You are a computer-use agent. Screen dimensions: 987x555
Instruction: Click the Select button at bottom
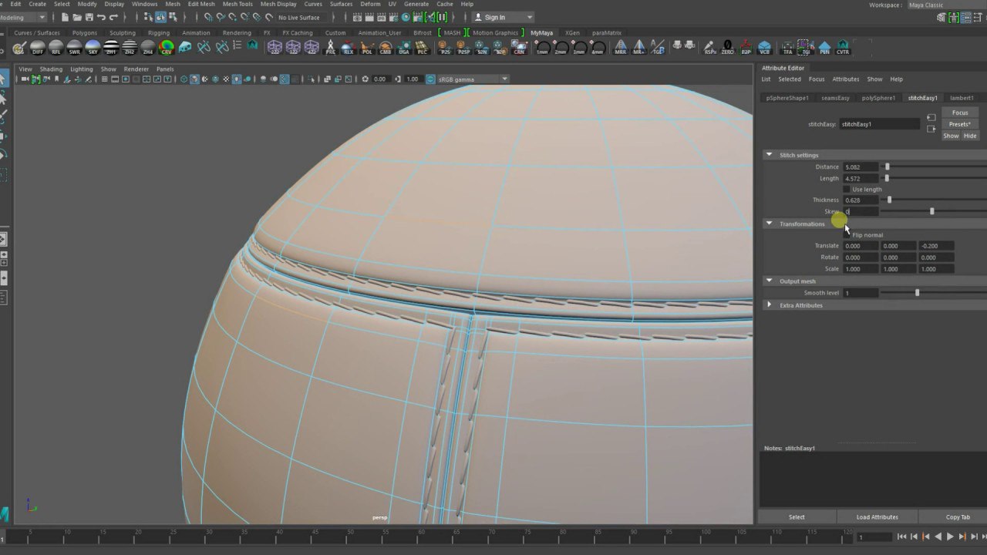pos(797,517)
